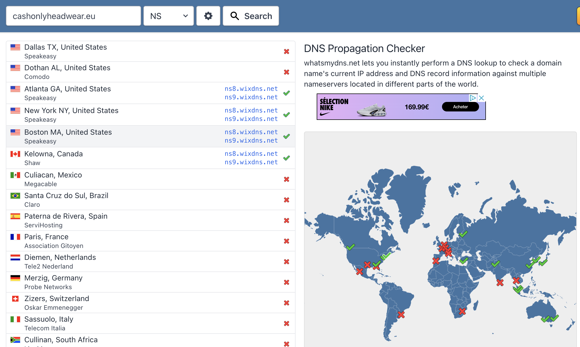Image resolution: width=580 pixels, height=347 pixels.
Task: Expand the NS record type dropdown
Action: [x=169, y=16]
